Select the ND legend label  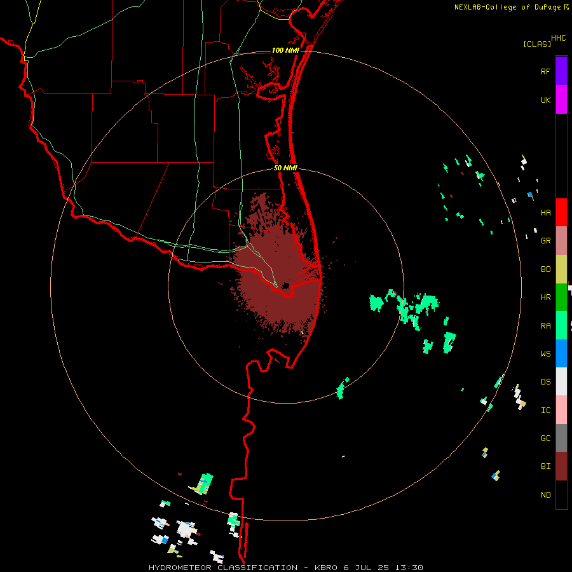pyautogui.click(x=545, y=495)
